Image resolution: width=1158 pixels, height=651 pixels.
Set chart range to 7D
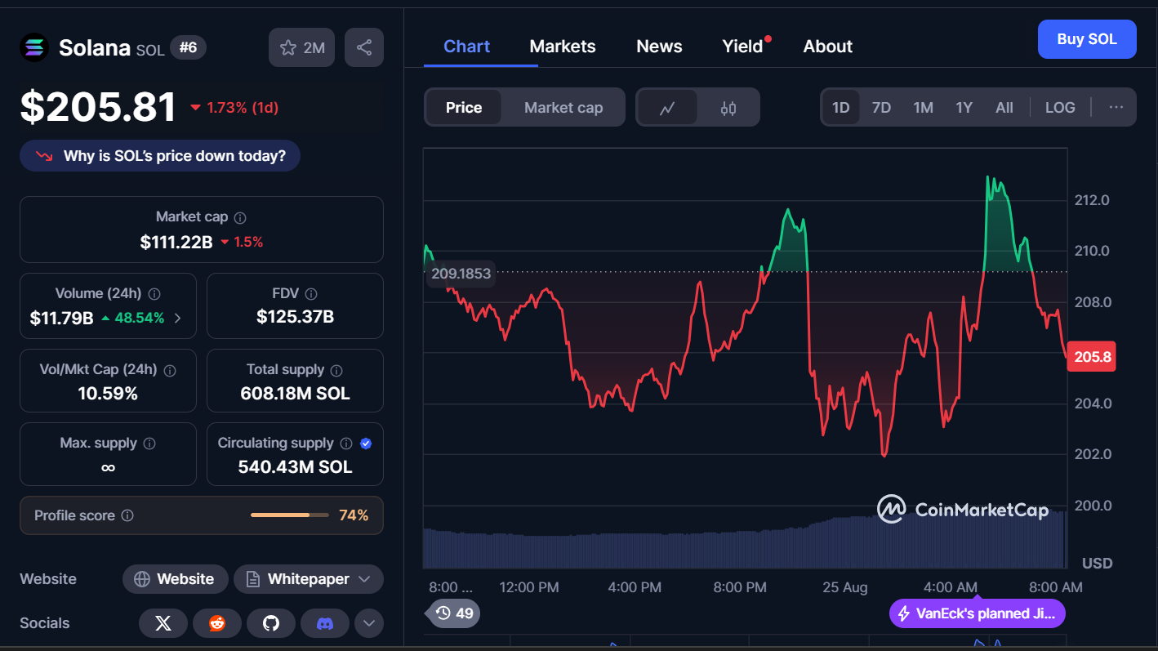pyautogui.click(x=882, y=108)
